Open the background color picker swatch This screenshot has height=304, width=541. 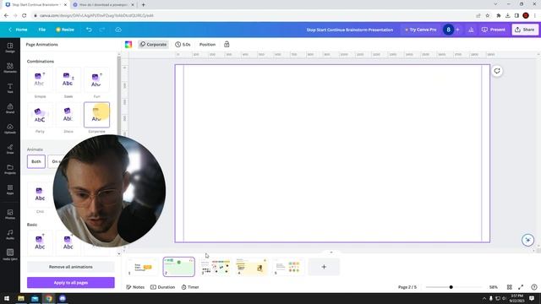click(128, 45)
